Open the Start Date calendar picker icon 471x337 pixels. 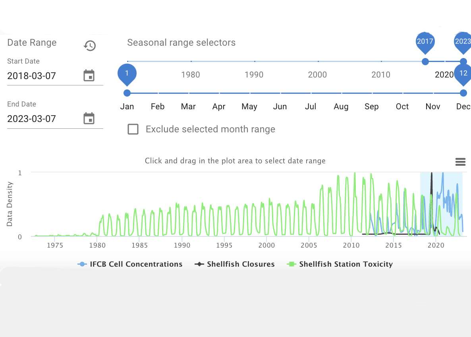89,76
